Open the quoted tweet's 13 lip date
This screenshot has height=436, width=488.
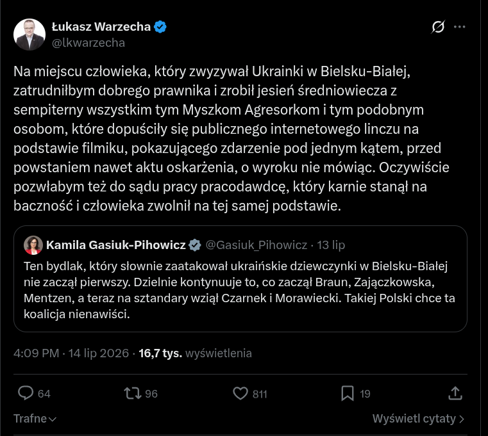pos(331,245)
